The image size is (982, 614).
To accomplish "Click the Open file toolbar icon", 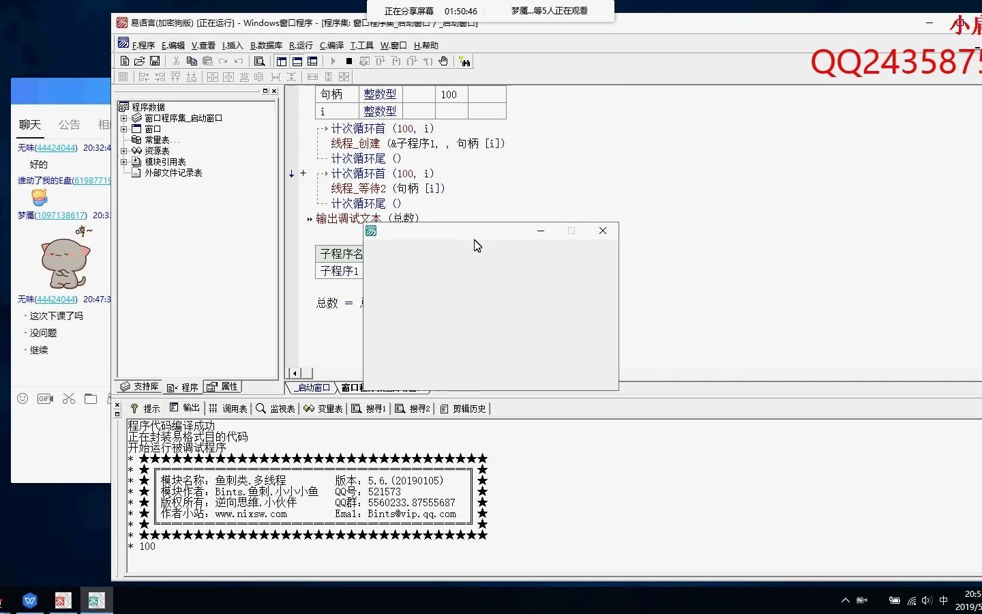I will 139,61.
